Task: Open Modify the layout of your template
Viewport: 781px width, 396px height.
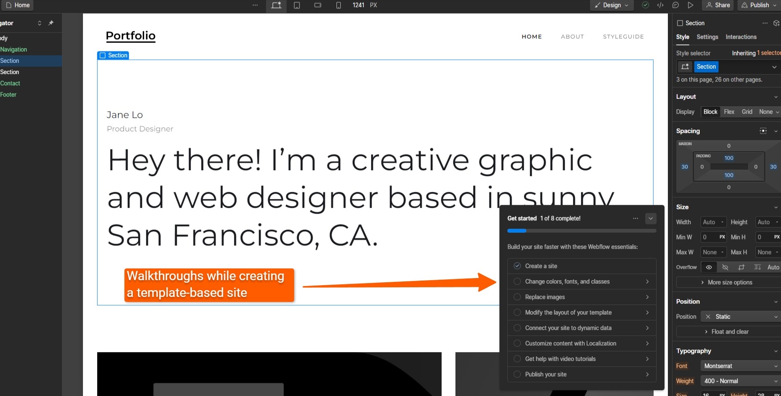Action: pos(582,312)
